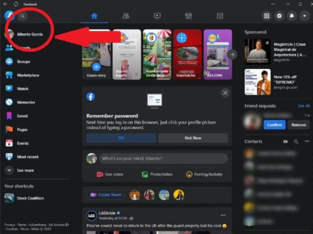Open the Cookies footer link

pyautogui.click(x=12, y=229)
